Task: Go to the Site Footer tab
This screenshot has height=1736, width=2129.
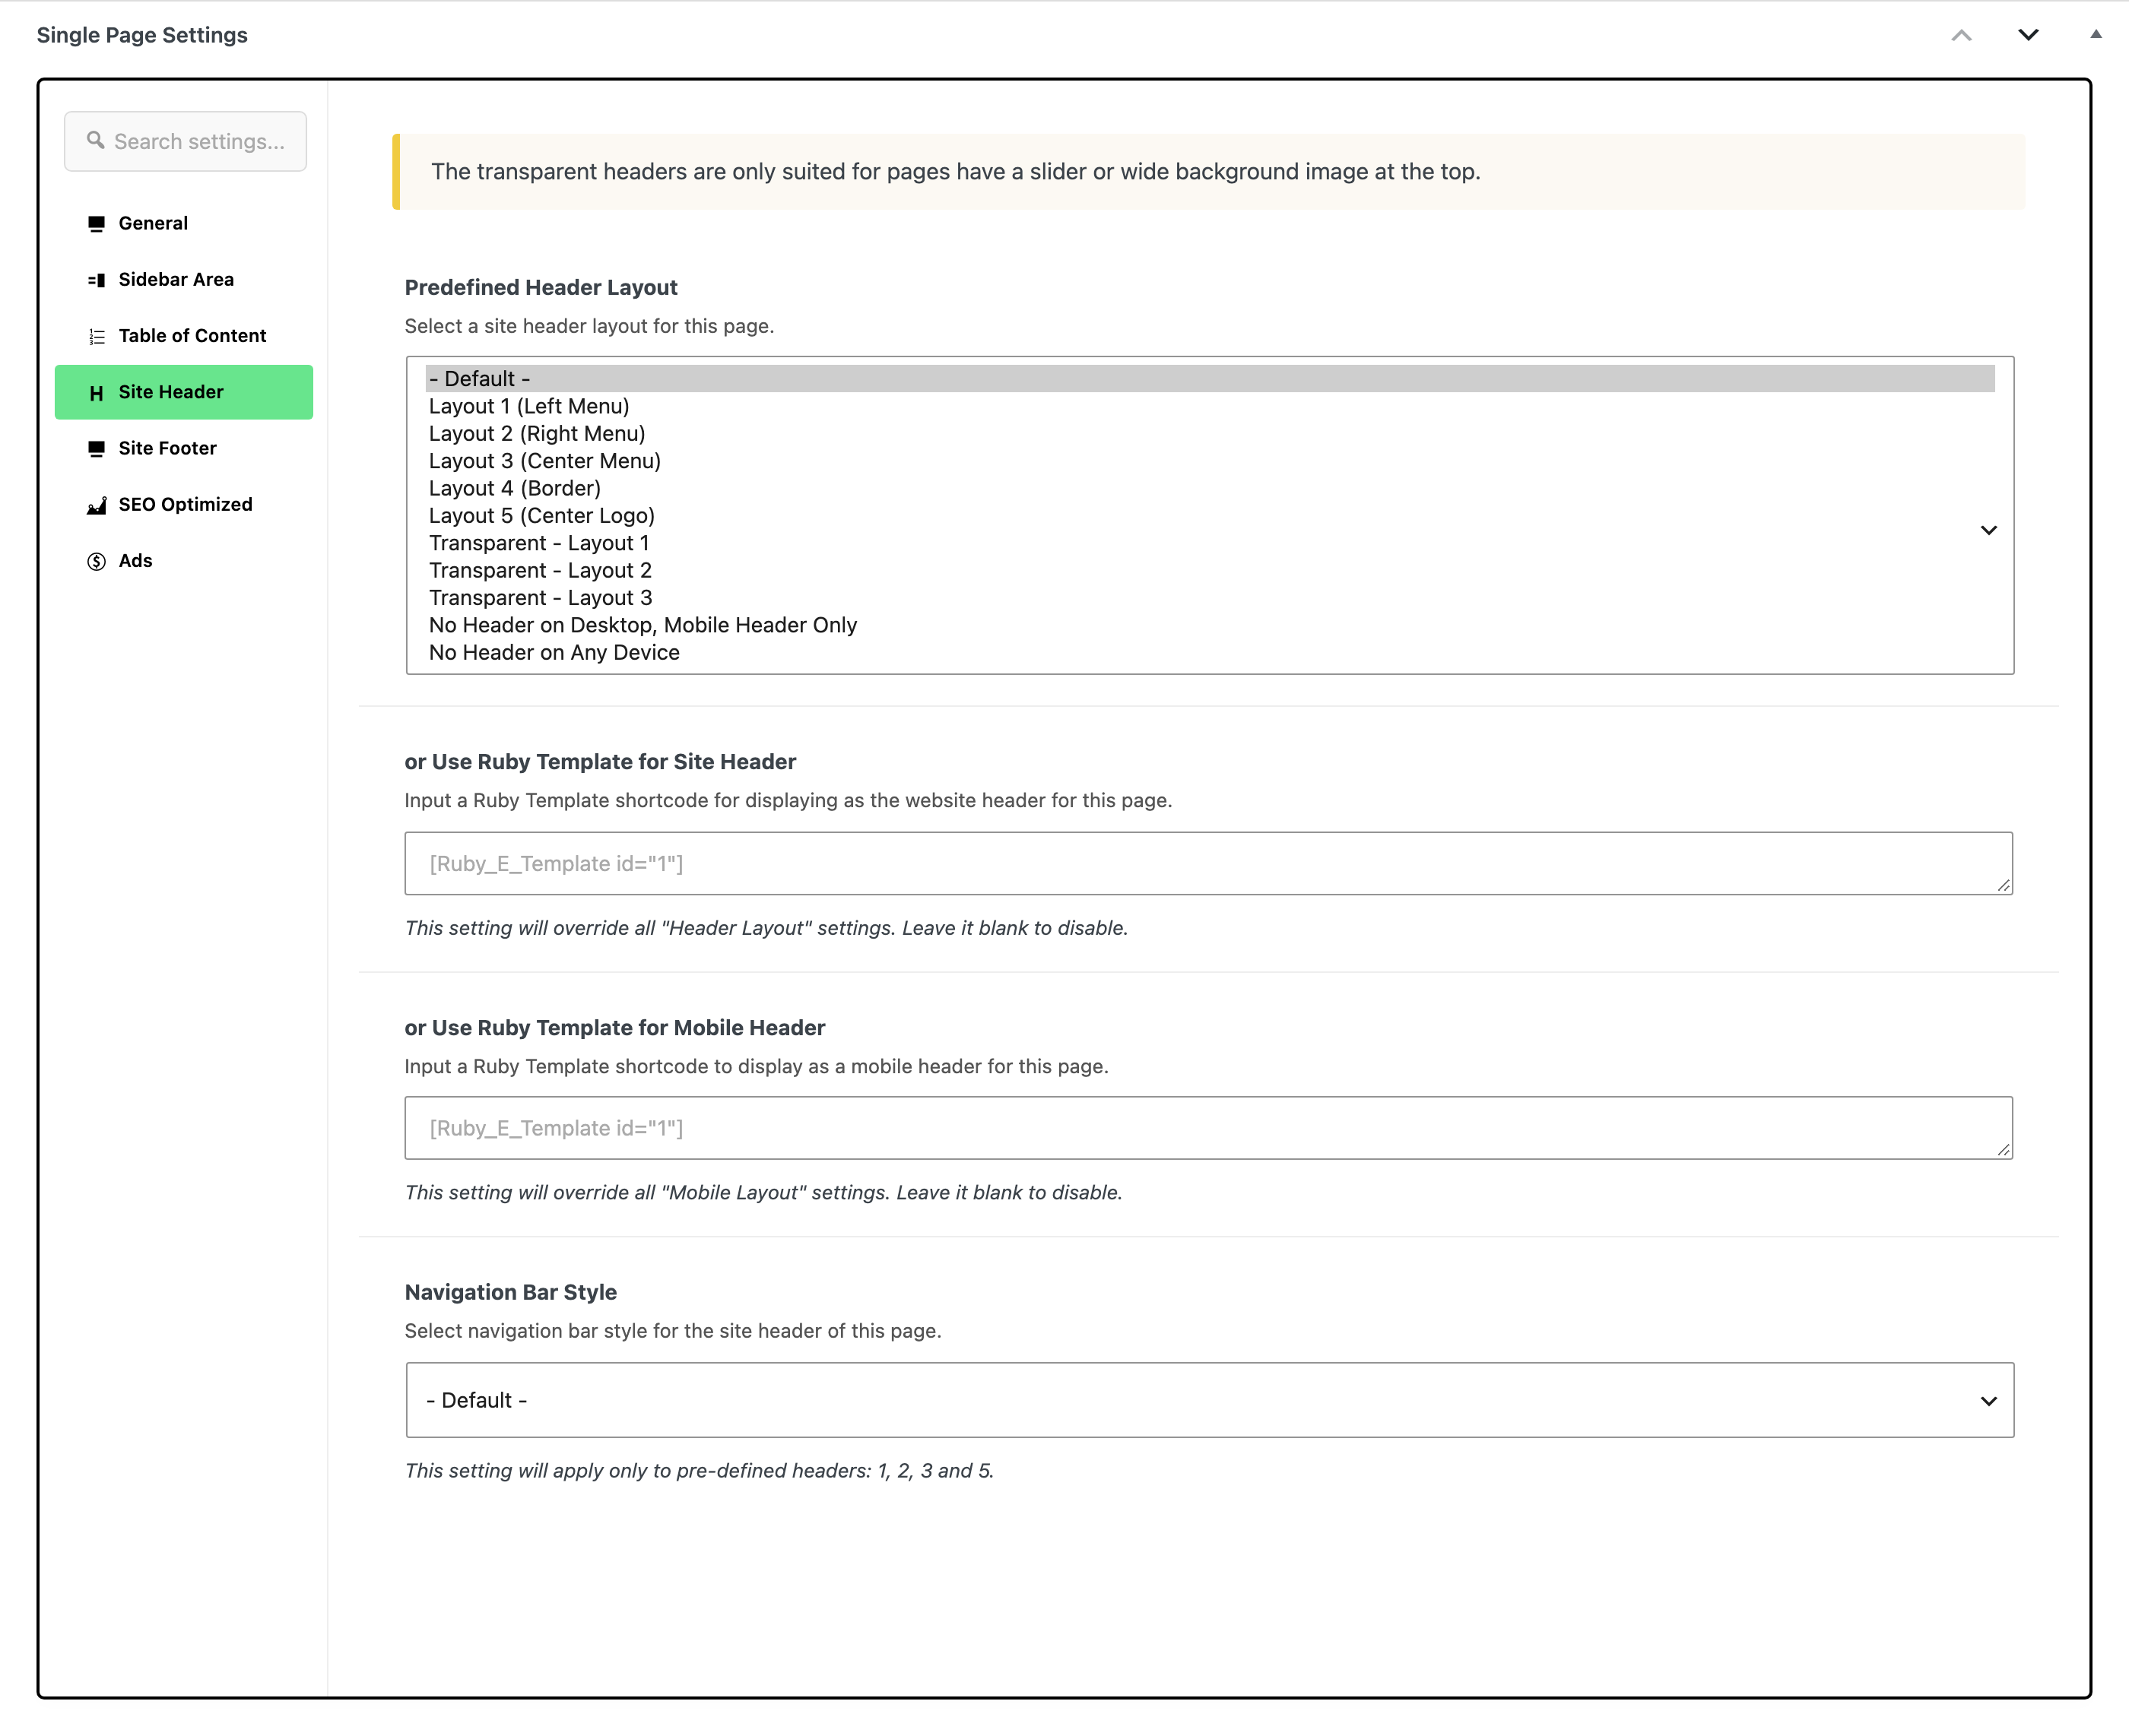Action: pos(184,449)
